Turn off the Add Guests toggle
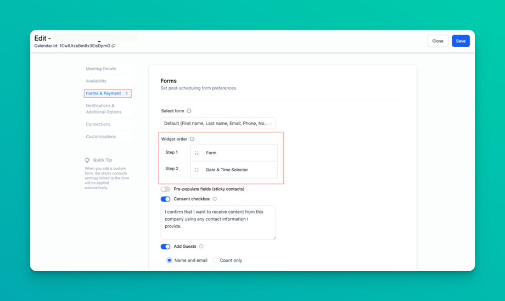Screen dimensions: 505x301 [166, 247]
